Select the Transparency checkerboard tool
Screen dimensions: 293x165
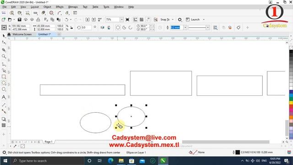tap(4, 125)
